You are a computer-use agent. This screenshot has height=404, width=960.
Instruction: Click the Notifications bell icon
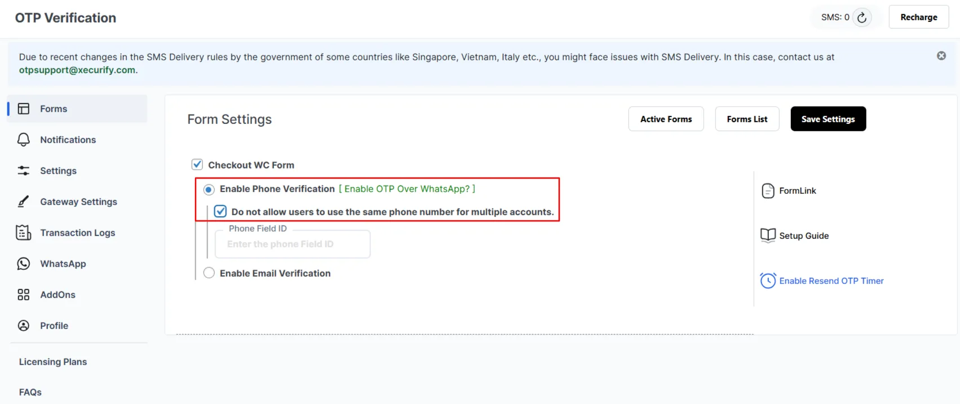coord(24,140)
